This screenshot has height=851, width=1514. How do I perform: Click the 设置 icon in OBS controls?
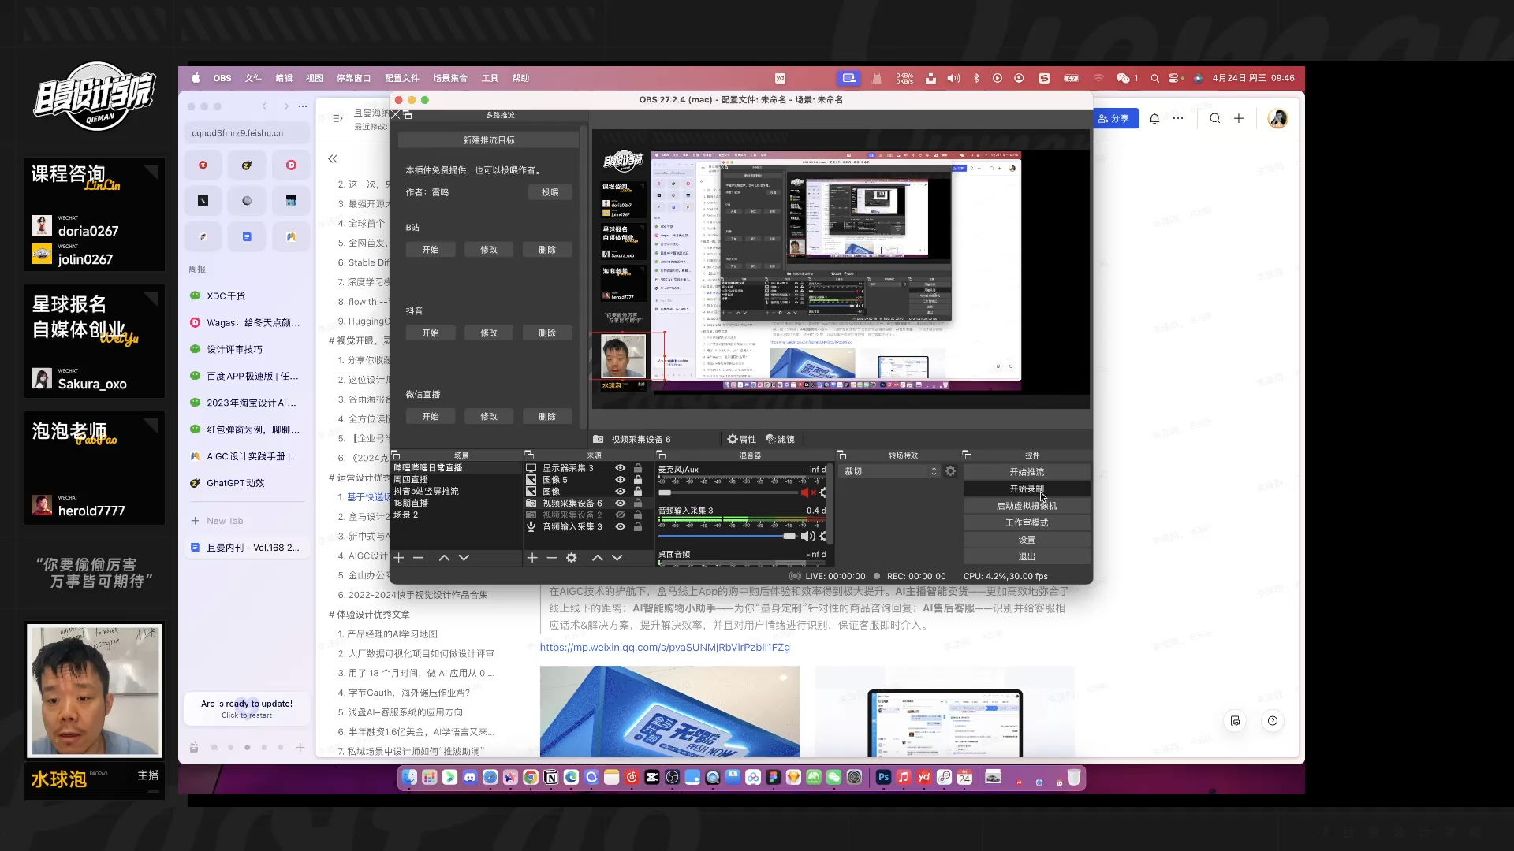pyautogui.click(x=1027, y=539)
